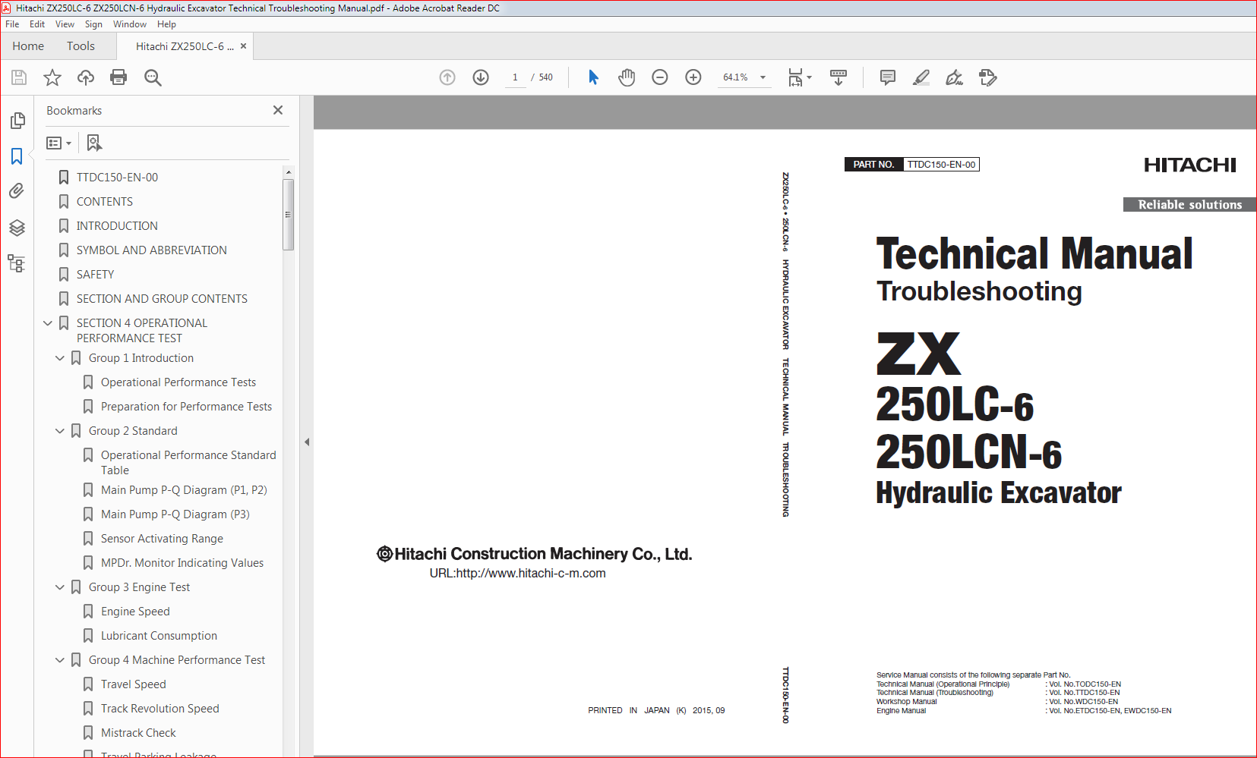
Task: Switch to the Tools tab
Action: (x=81, y=46)
